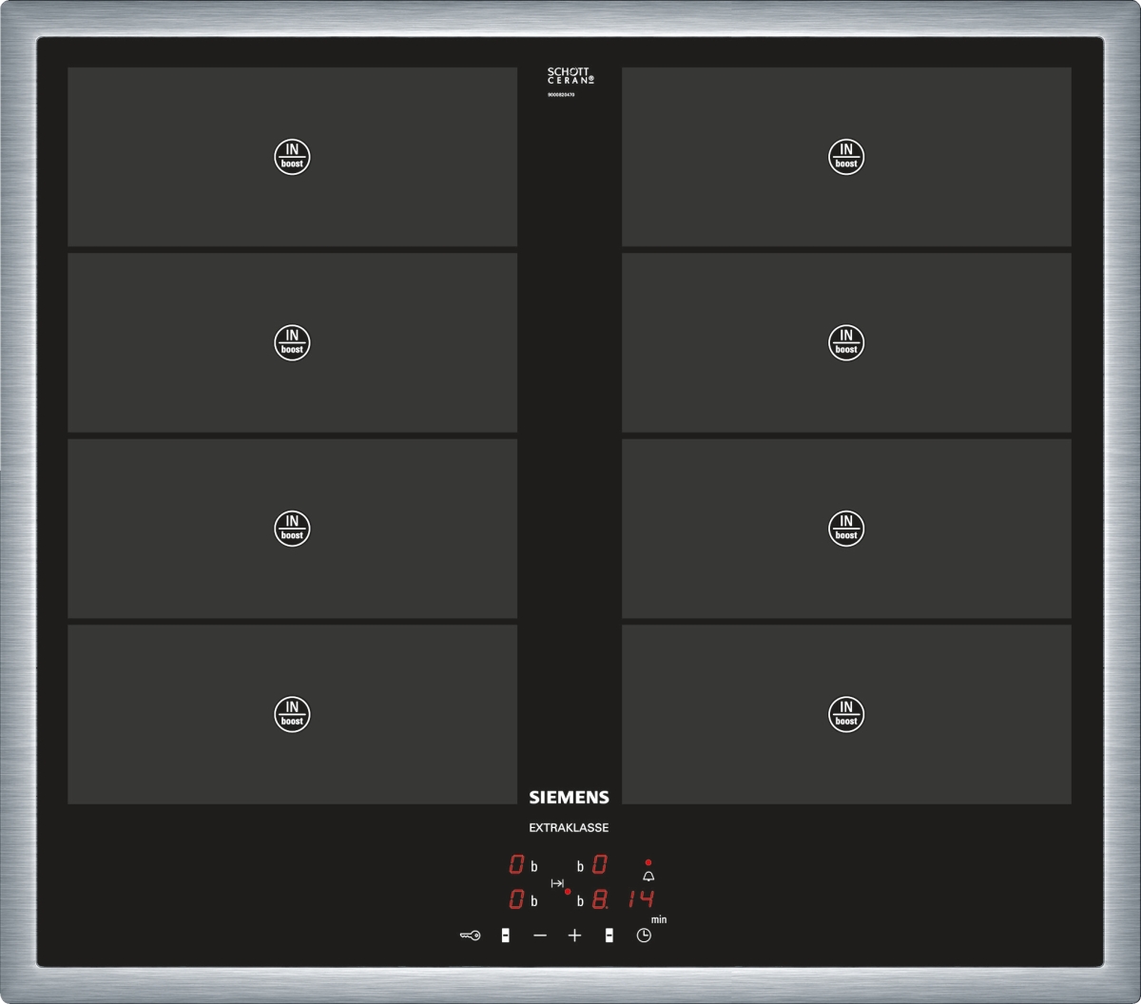This screenshot has height=1004, width=1141.
Task: Select the red 8. power display
Action: (x=602, y=898)
